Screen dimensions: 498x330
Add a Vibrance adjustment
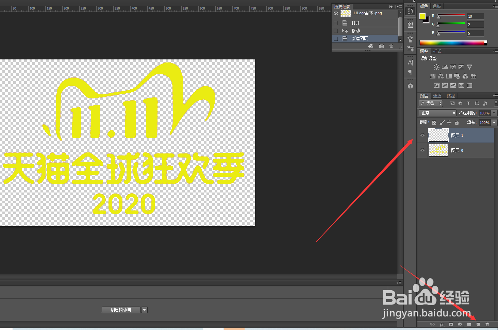pos(469,67)
